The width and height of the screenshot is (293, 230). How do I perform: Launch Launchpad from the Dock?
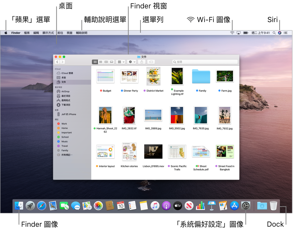[x=30, y=206]
